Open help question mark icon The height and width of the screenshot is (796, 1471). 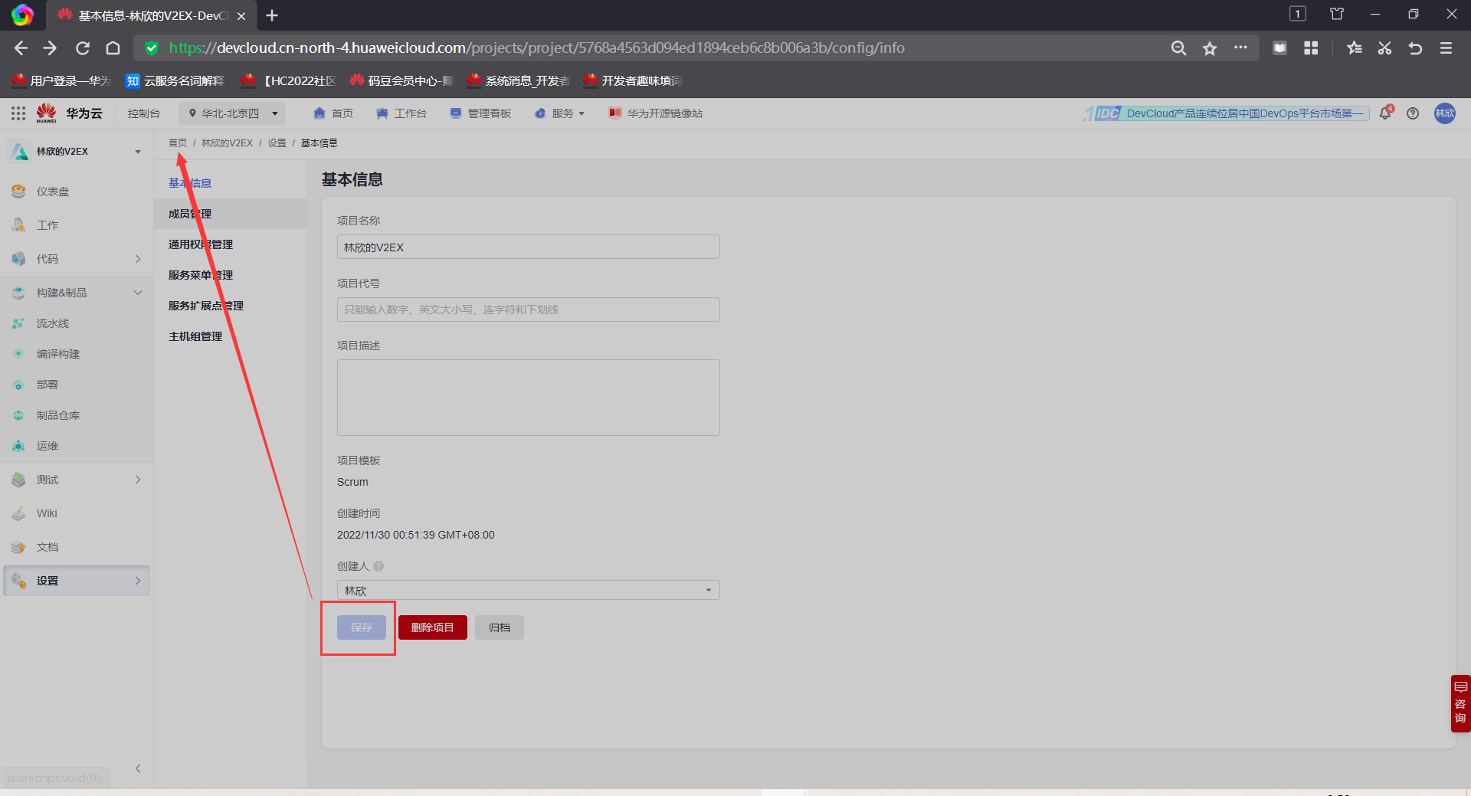pyautogui.click(x=1413, y=113)
